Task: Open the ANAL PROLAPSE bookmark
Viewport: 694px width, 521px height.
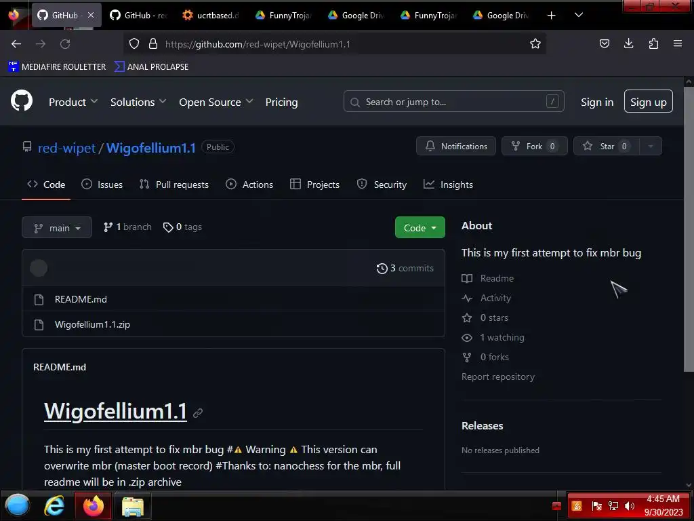Action: 151,67
